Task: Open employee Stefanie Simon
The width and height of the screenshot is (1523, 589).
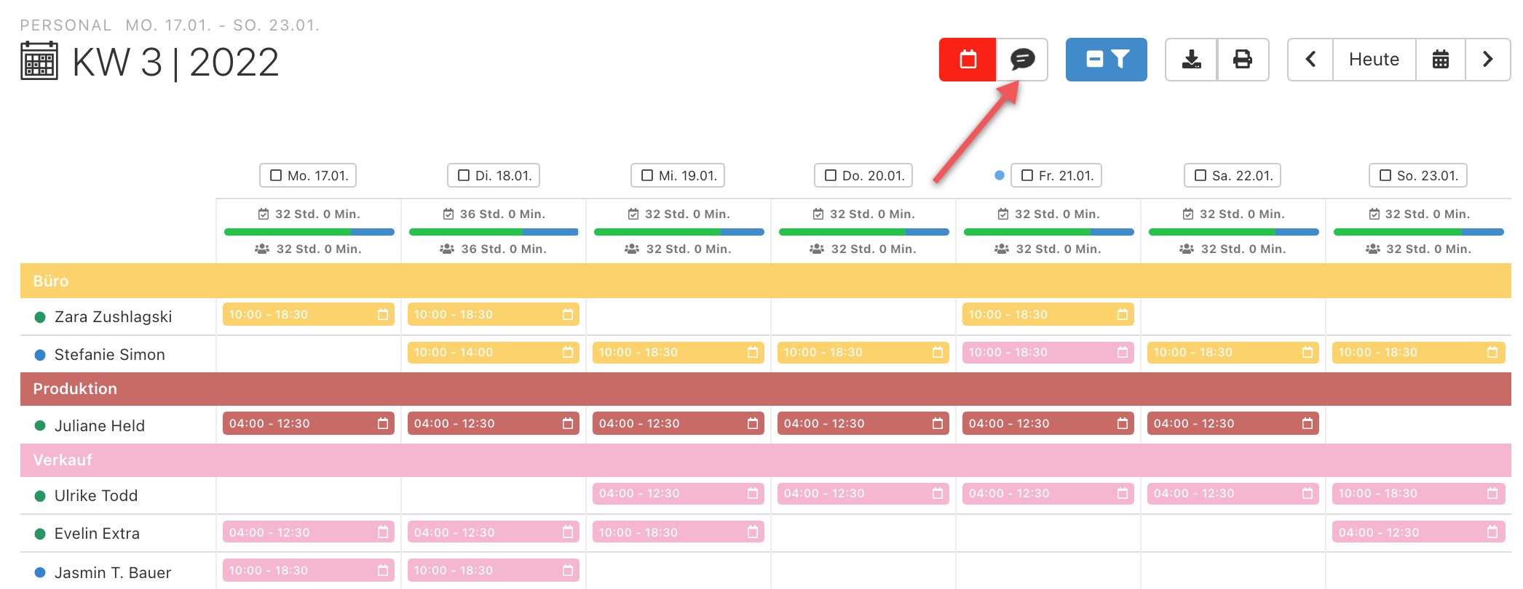Action: (109, 354)
